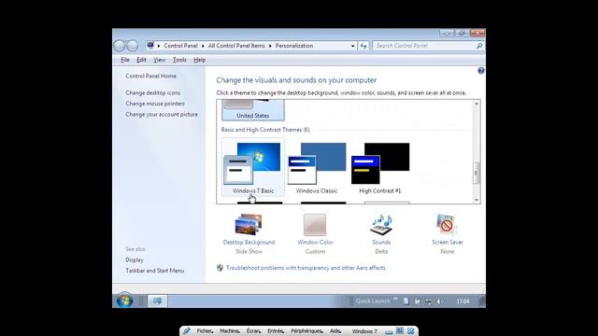Image resolution: width=598 pixels, height=336 pixels.
Task: Click the Forward navigation arrow
Action: click(x=132, y=46)
